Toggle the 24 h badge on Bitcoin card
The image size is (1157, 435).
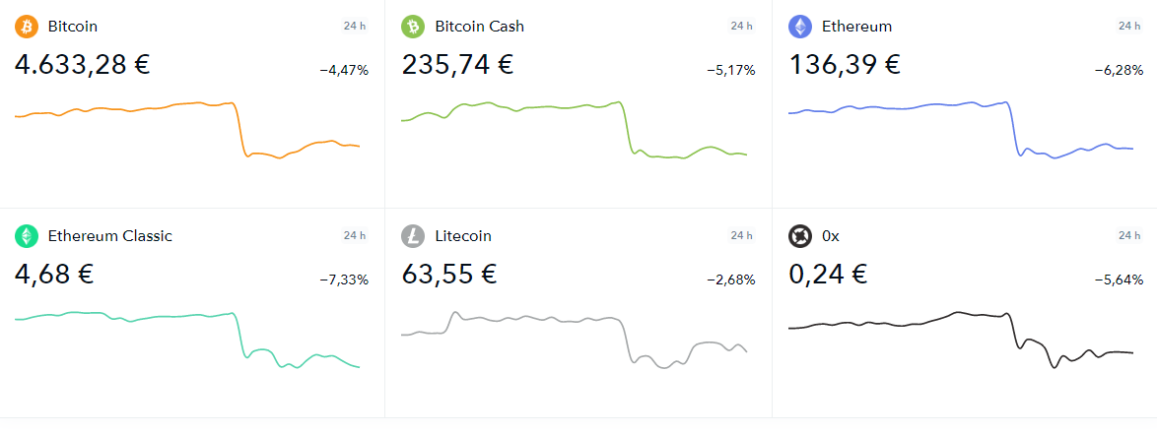[x=354, y=26]
